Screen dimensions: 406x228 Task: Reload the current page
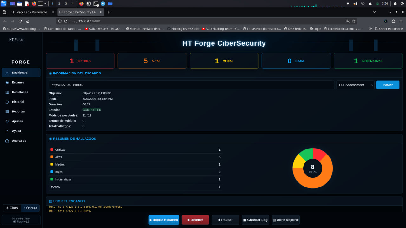[20, 21]
